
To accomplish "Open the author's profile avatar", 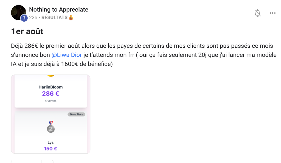I will pyautogui.click(x=18, y=13).
